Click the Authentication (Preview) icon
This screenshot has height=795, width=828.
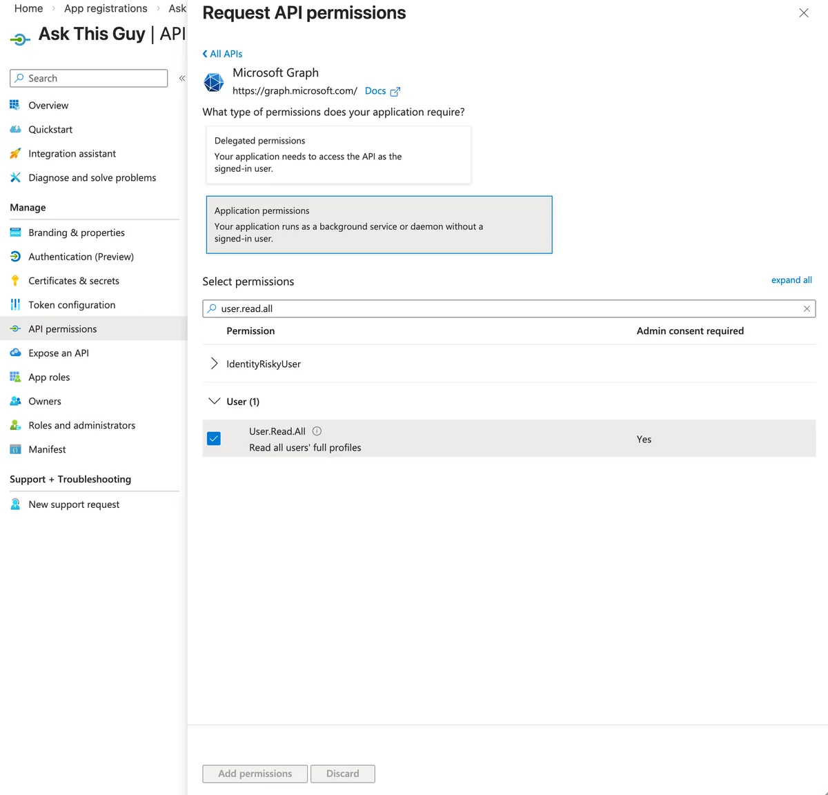pyautogui.click(x=15, y=256)
